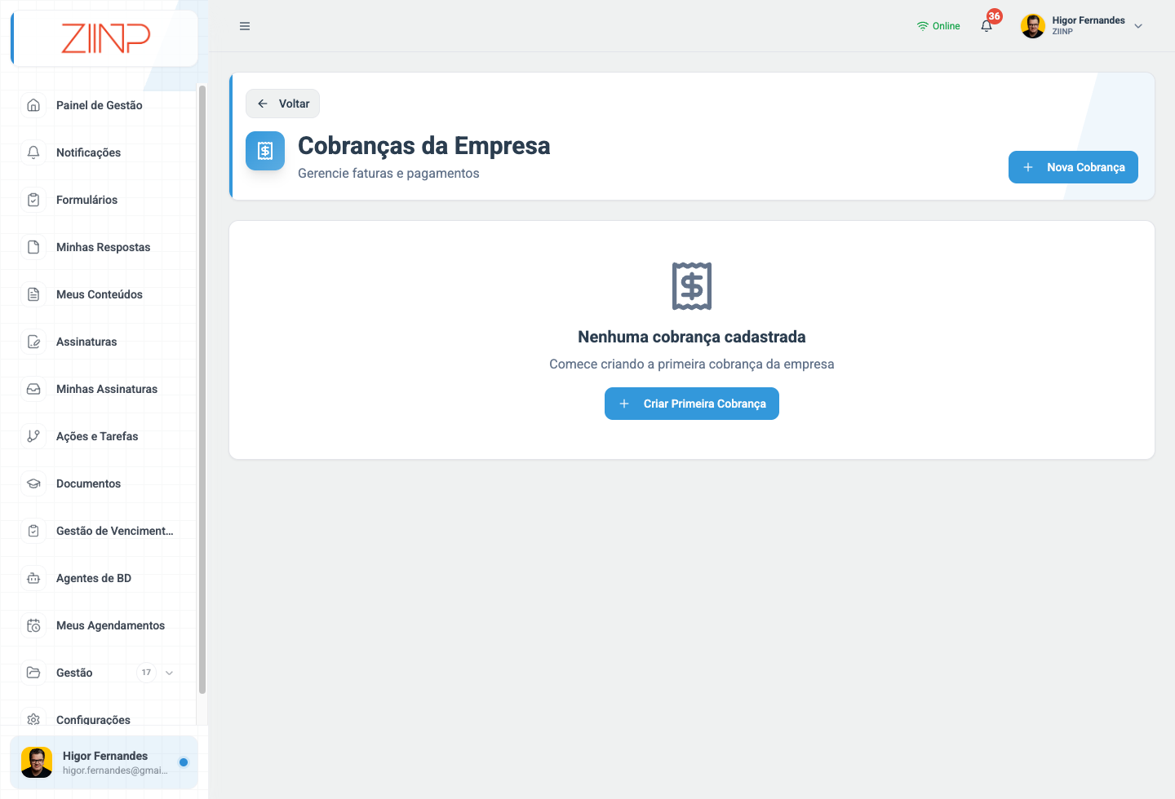Click the ZIINP logo
This screenshot has height=799, width=1175.
[x=106, y=38]
